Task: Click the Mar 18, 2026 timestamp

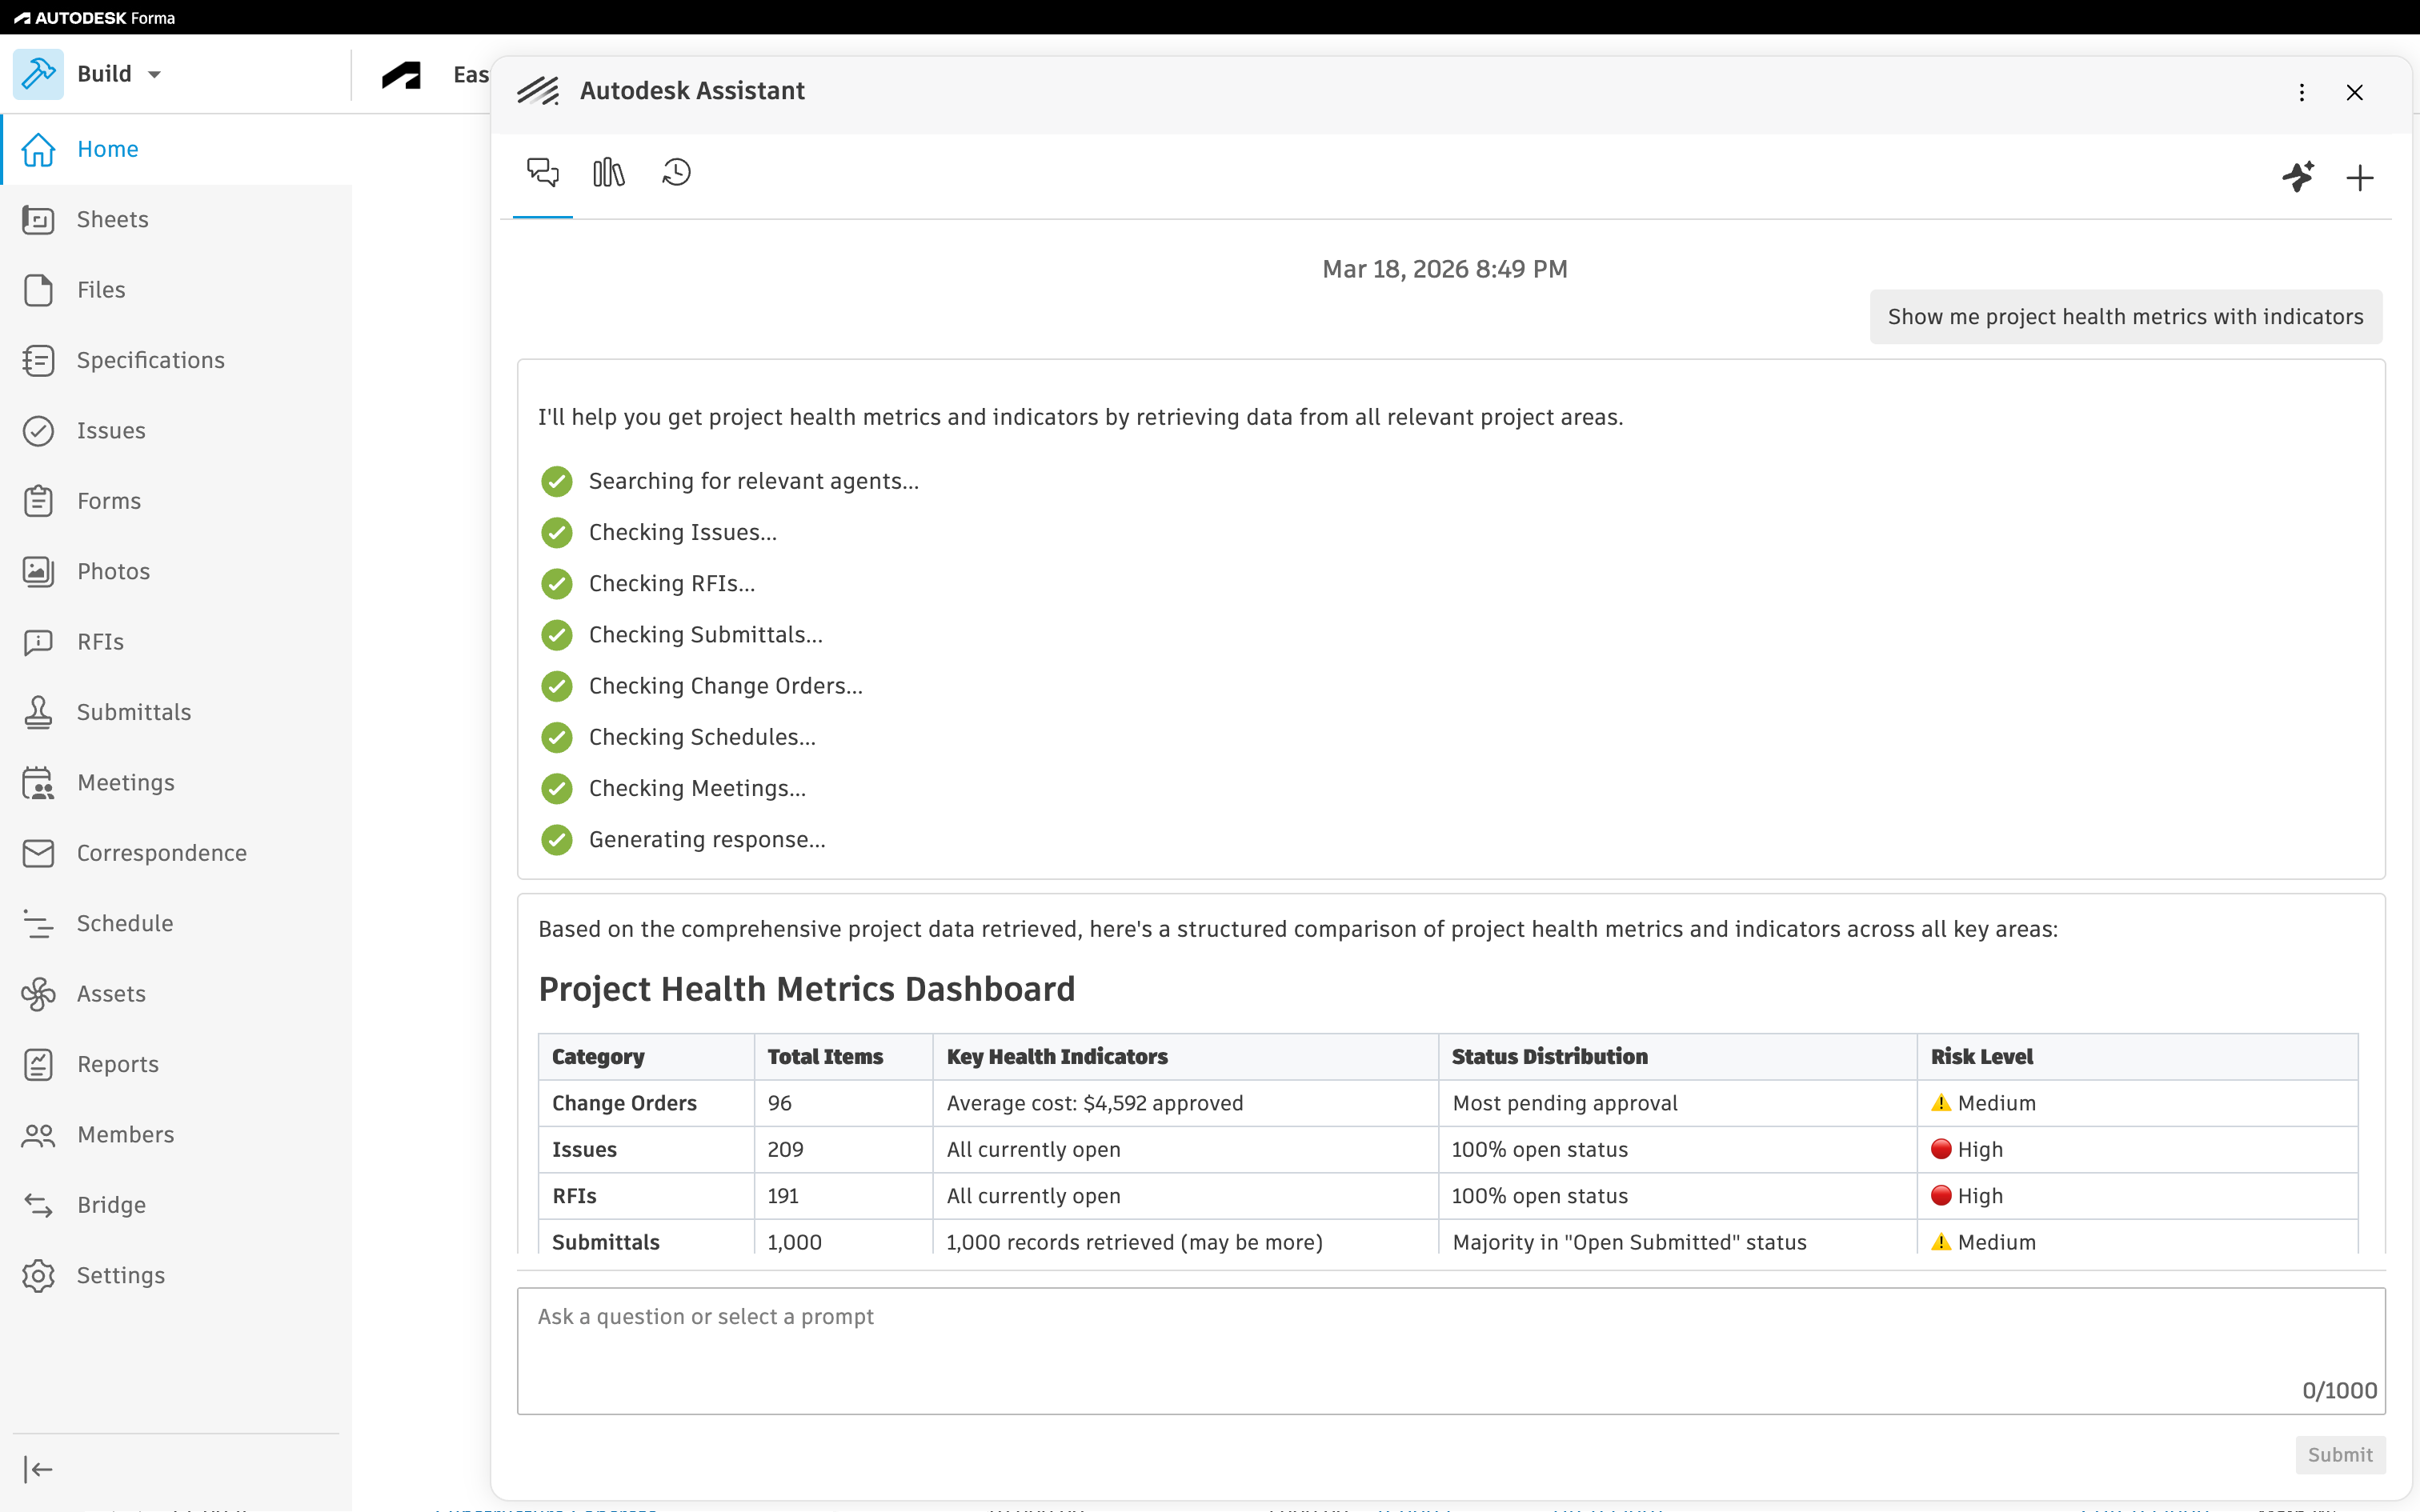Action: [x=1445, y=269]
